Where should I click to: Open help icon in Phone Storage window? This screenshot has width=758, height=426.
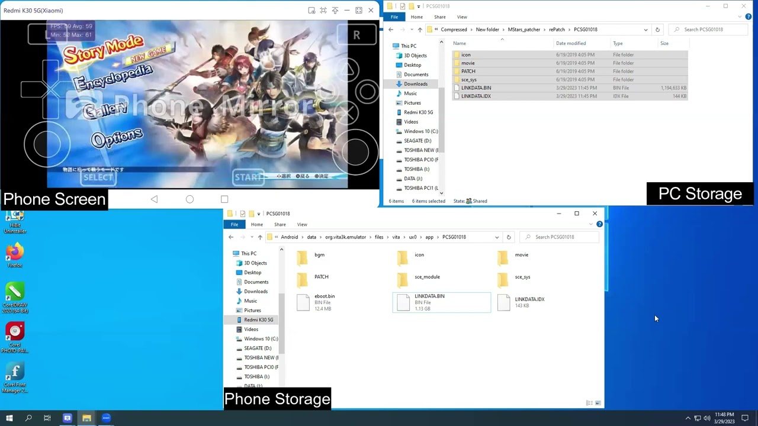599,225
